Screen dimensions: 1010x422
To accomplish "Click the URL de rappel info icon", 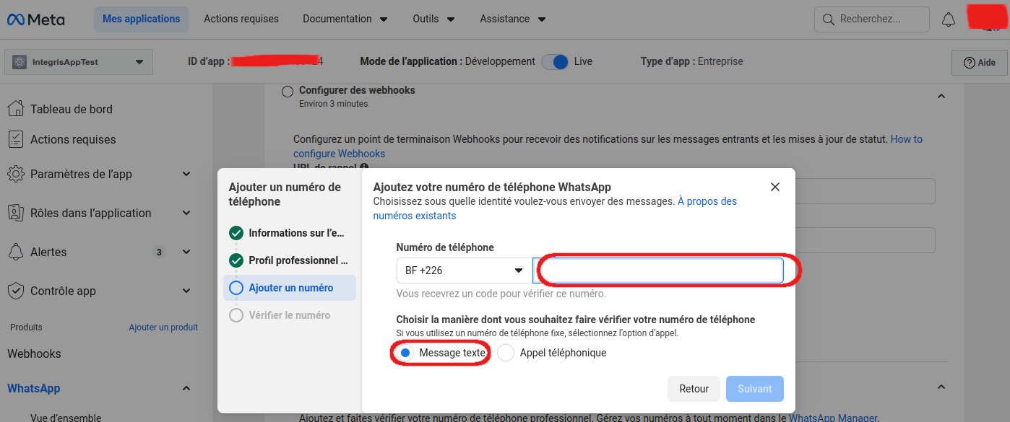I will (x=364, y=167).
